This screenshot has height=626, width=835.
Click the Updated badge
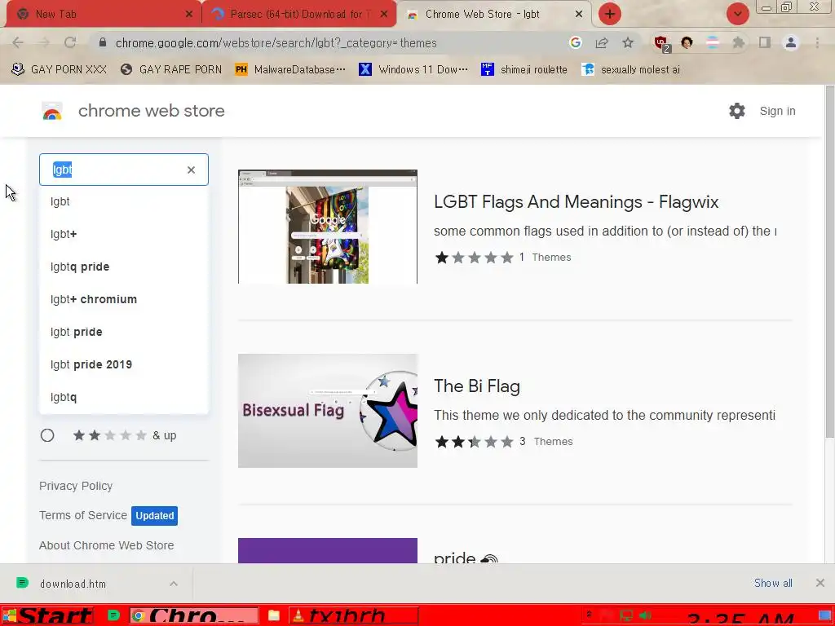pyautogui.click(x=154, y=515)
